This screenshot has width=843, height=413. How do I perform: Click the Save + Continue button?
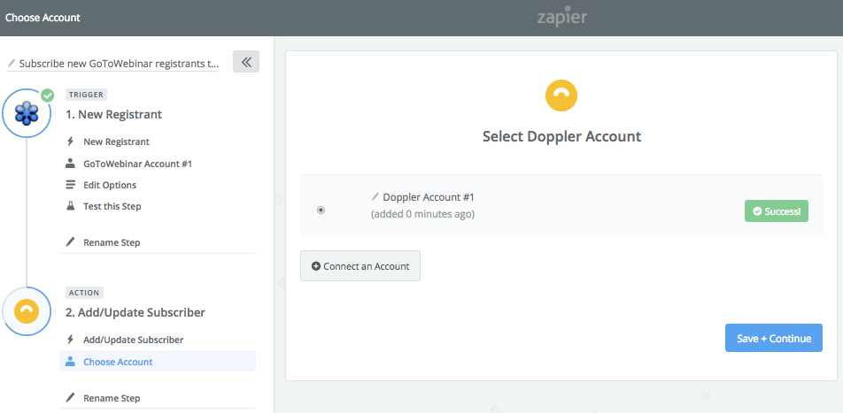click(x=774, y=339)
